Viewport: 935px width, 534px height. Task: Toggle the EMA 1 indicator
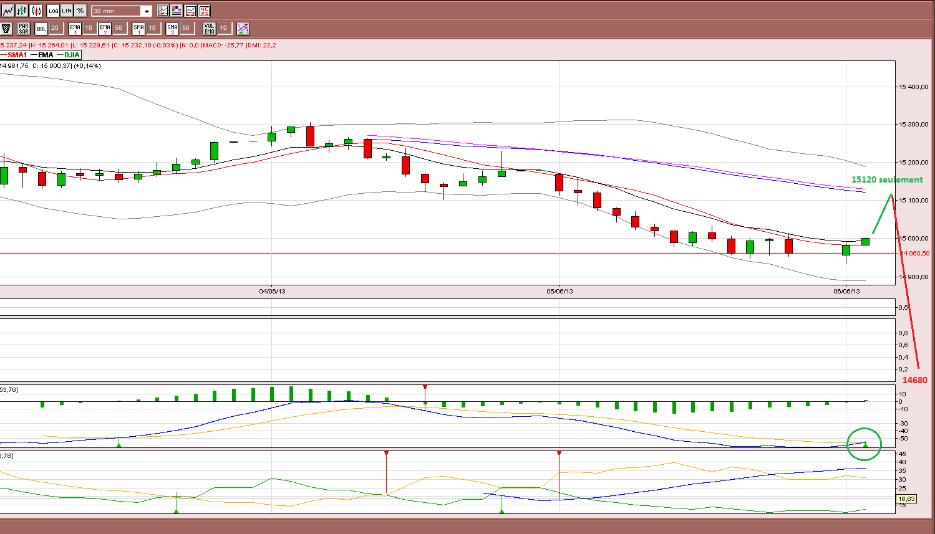pyautogui.click(x=75, y=28)
